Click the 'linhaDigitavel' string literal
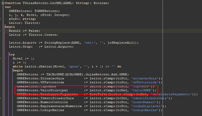This screenshot has width=202, height=116. pos(147,106)
